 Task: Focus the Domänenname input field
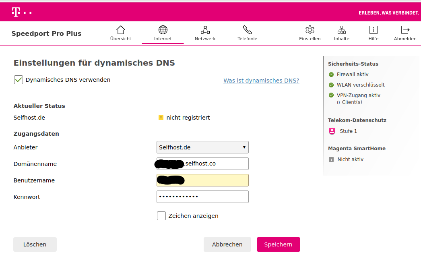[202, 164]
